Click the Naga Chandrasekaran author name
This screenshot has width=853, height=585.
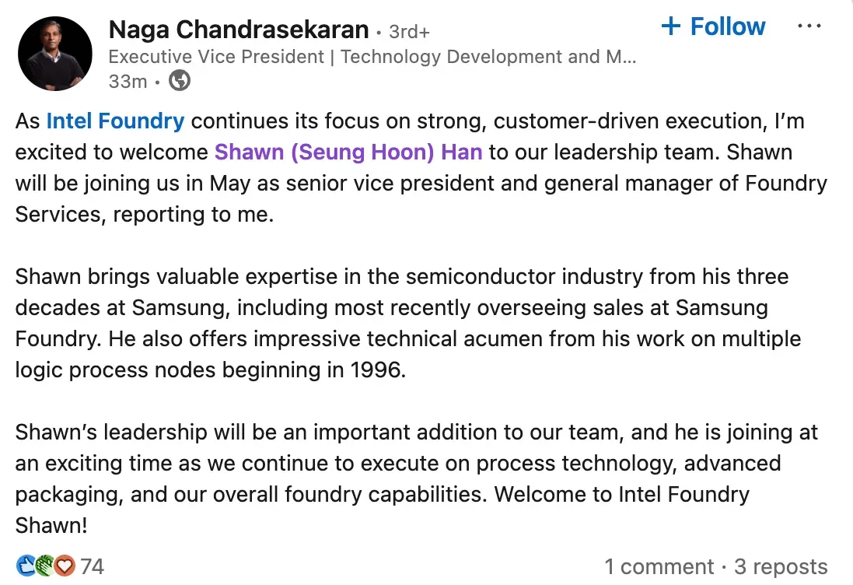click(239, 30)
